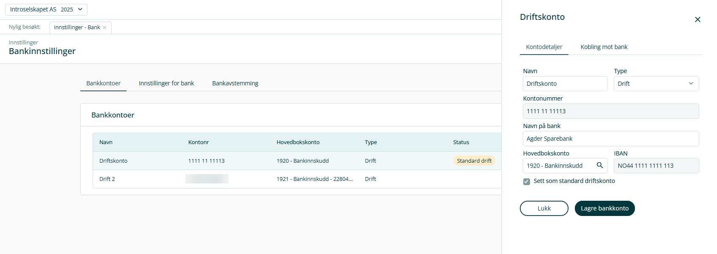Expand the Introselskapet AS 2025 company selector
Screen dimensions: 717x254
(46, 9)
